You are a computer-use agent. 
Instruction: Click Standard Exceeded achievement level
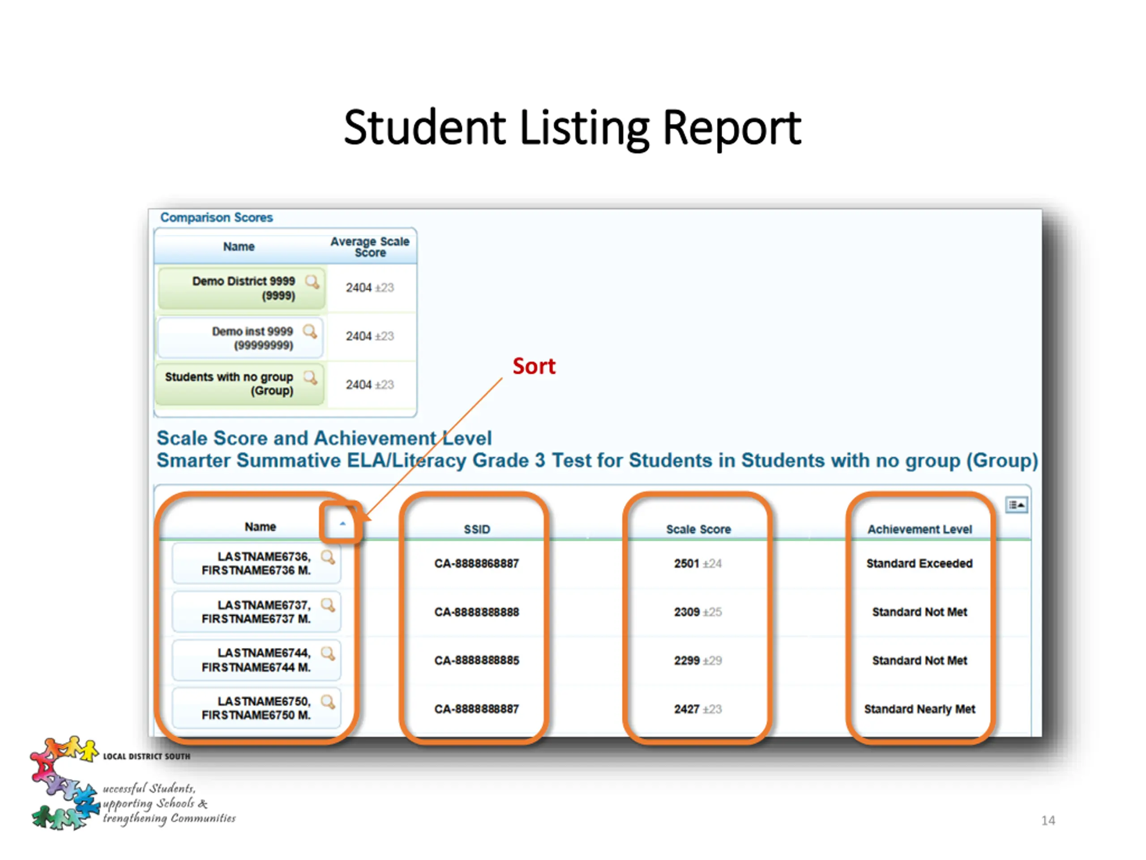919,563
